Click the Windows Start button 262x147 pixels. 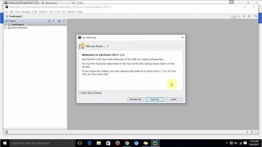(5, 143)
